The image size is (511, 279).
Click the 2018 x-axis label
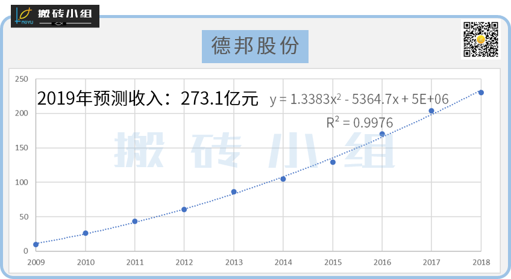(481, 262)
